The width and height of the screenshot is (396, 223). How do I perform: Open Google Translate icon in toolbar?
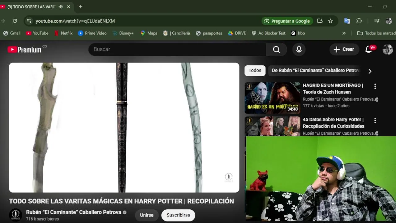pos(347,21)
